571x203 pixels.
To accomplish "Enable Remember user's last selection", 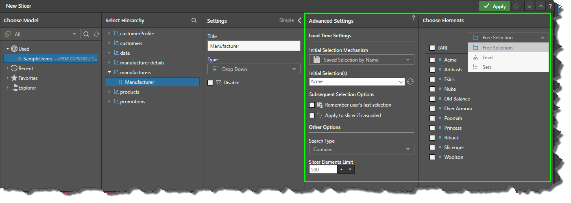I will pyautogui.click(x=312, y=105).
